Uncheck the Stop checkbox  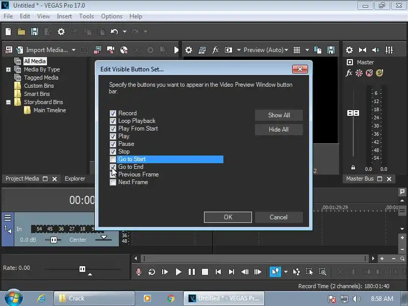(113, 151)
